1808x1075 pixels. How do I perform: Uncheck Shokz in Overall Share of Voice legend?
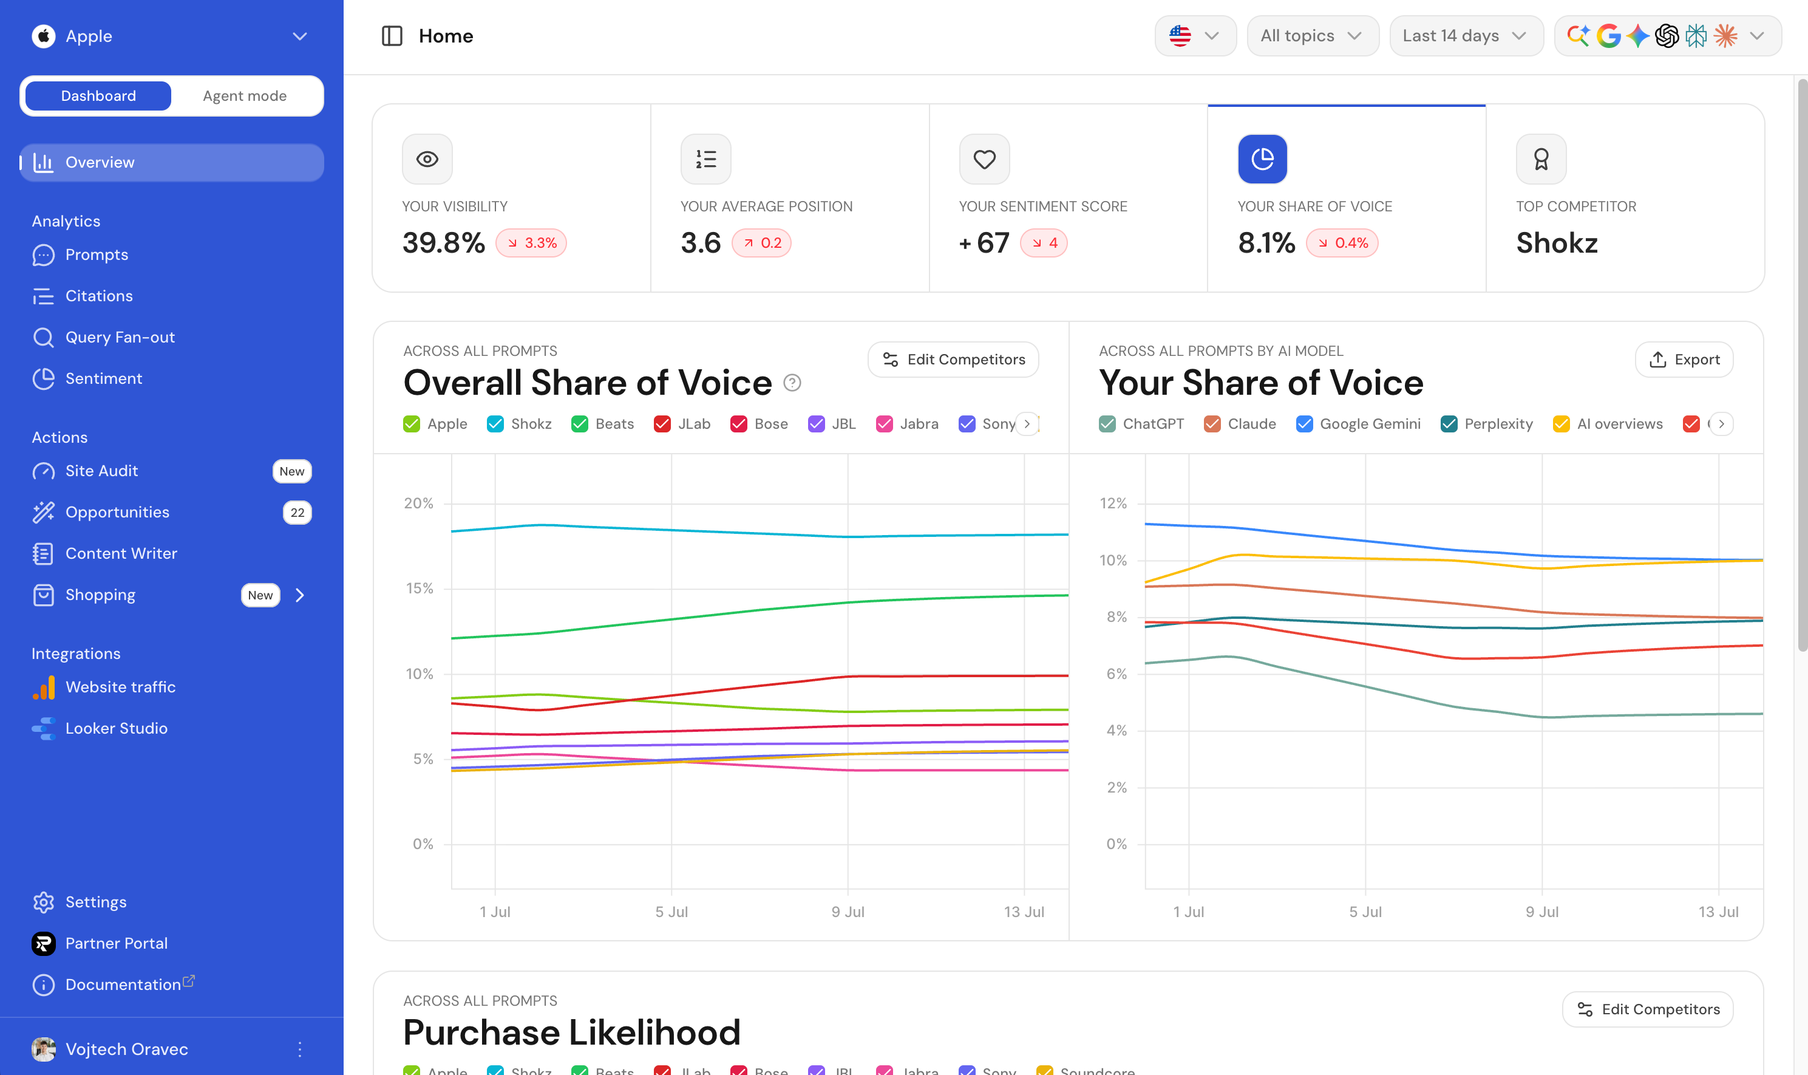pos(495,424)
